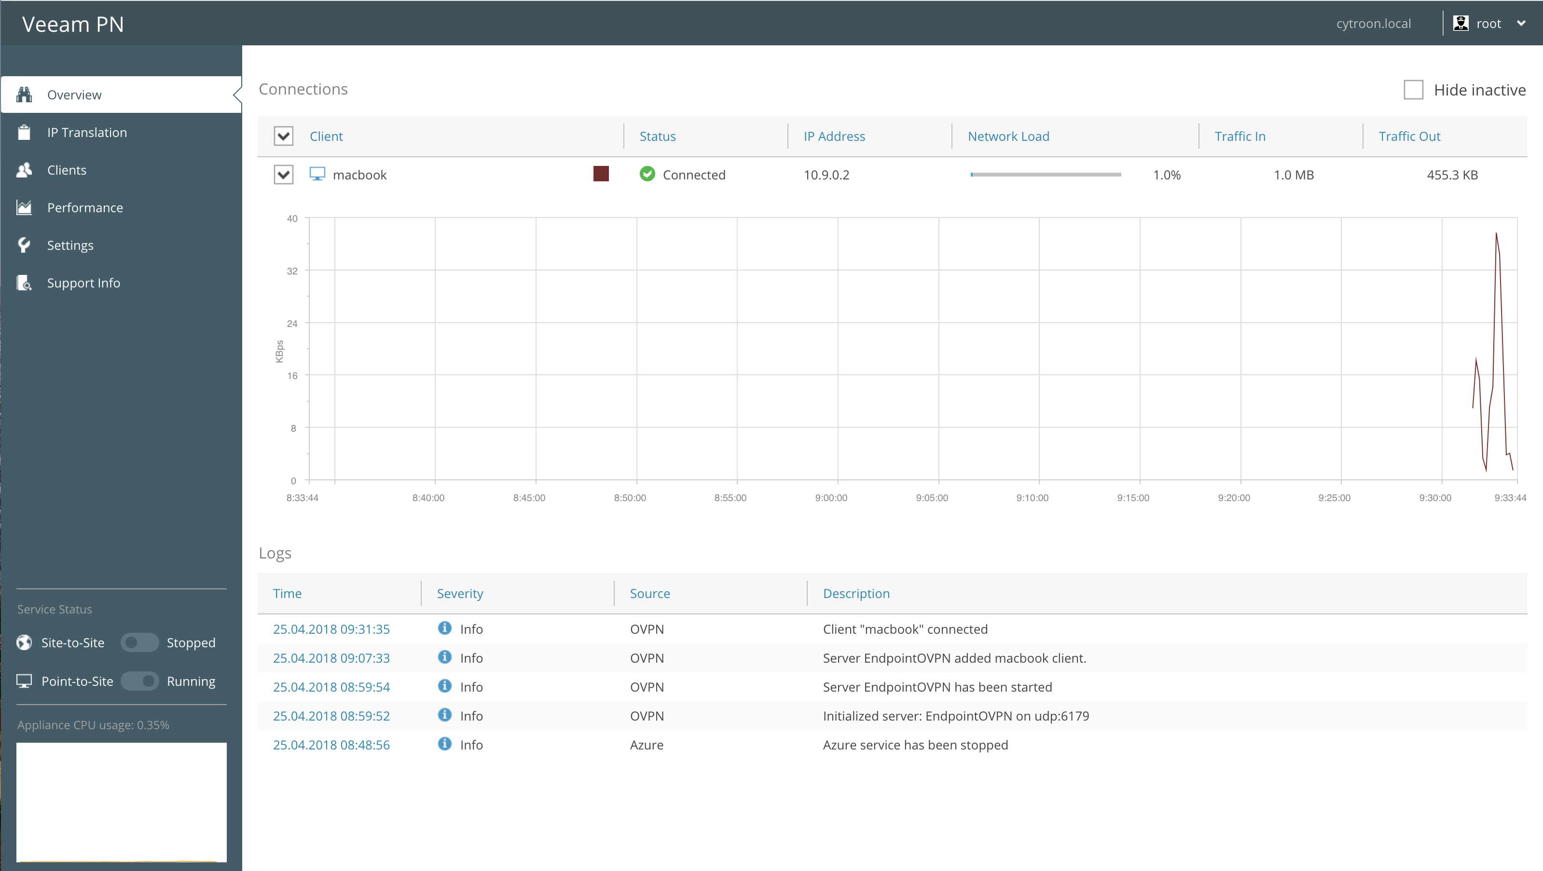Click info icon for 08:59:52 log entry
This screenshot has height=871, width=1543.
pyautogui.click(x=444, y=715)
